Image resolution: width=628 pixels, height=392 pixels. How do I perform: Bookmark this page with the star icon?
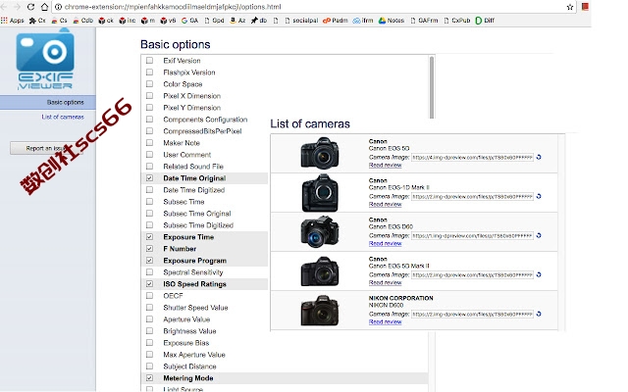point(570,7)
